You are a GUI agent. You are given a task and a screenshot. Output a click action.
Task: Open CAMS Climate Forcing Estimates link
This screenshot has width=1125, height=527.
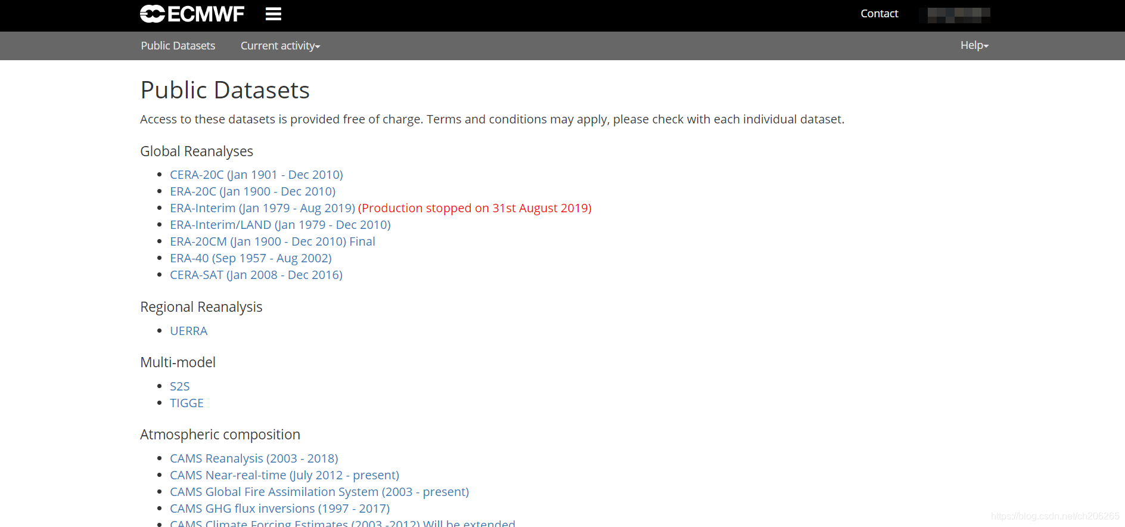[x=343, y=523]
